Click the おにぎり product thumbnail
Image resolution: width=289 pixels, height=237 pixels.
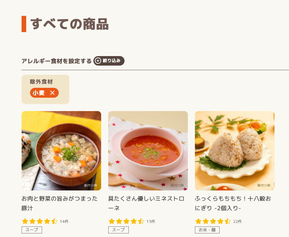(235, 150)
